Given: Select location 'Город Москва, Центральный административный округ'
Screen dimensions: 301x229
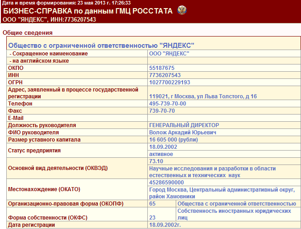Looking at the screenshot, I should point(222,190).
